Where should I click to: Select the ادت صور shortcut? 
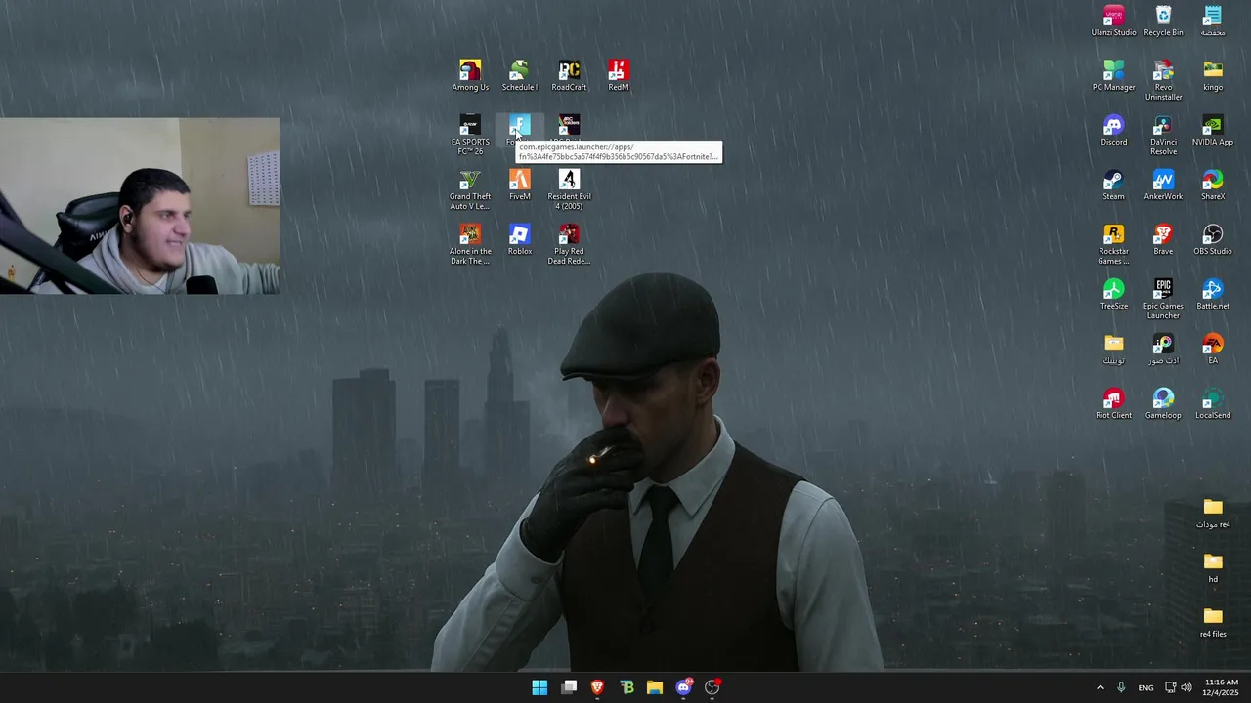coord(1163,349)
